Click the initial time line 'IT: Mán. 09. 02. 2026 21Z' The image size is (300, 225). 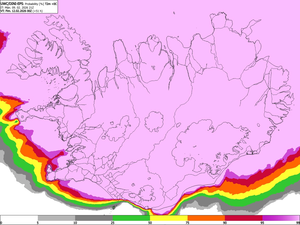pos(17,8)
